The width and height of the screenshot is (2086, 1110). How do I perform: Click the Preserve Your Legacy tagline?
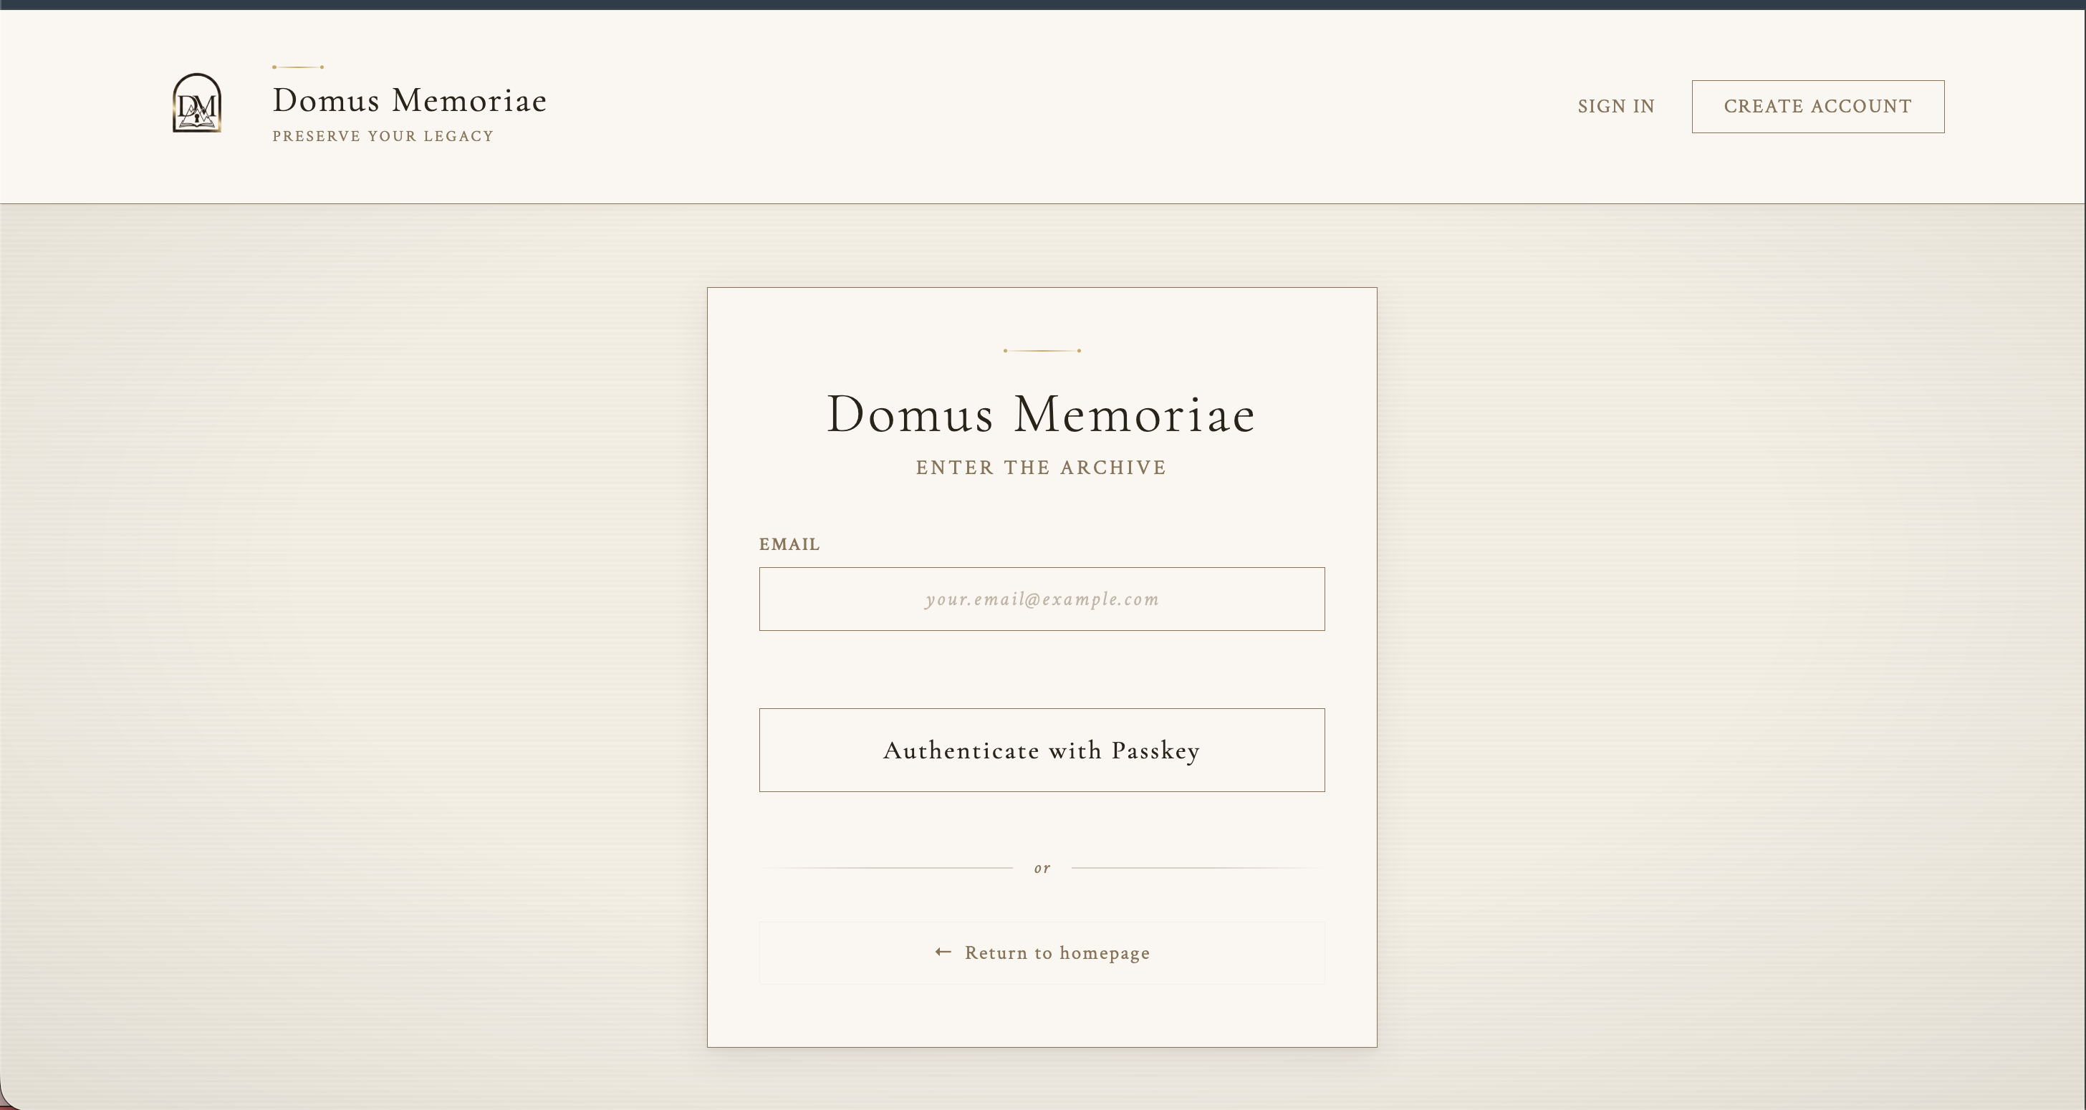click(383, 136)
